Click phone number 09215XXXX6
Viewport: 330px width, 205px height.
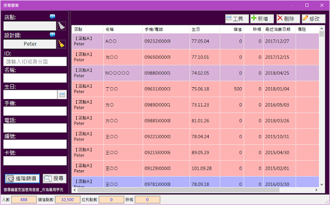click(157, 153)
